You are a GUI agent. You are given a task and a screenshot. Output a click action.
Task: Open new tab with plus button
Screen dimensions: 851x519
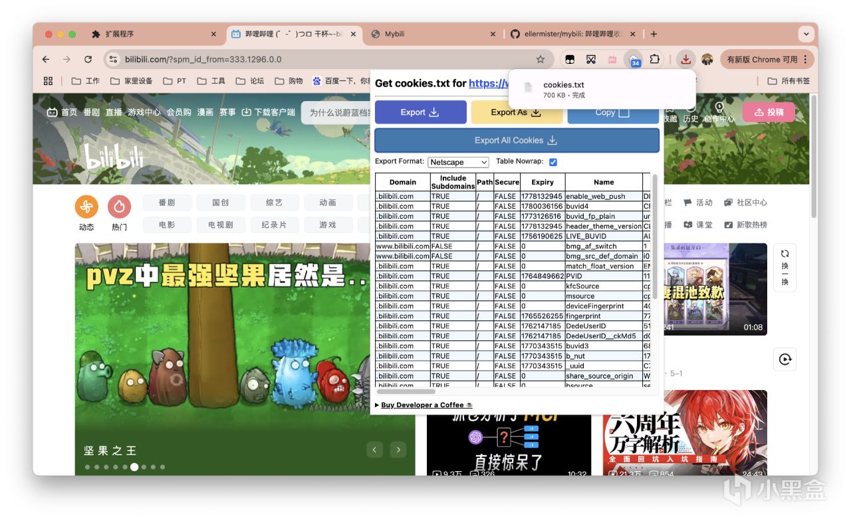coord(654,34)
